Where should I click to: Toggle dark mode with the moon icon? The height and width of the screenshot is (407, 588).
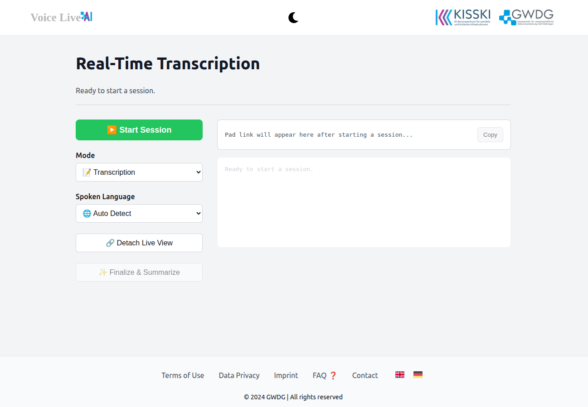pyautogui.click(x=293, y=18)
